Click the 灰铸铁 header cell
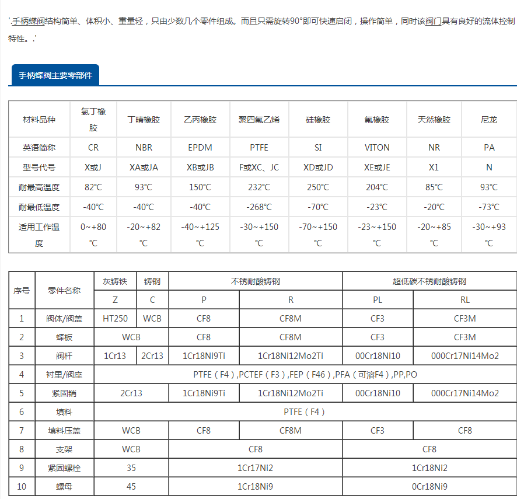Viewport: 517px width, 499px height. point(114,281)
